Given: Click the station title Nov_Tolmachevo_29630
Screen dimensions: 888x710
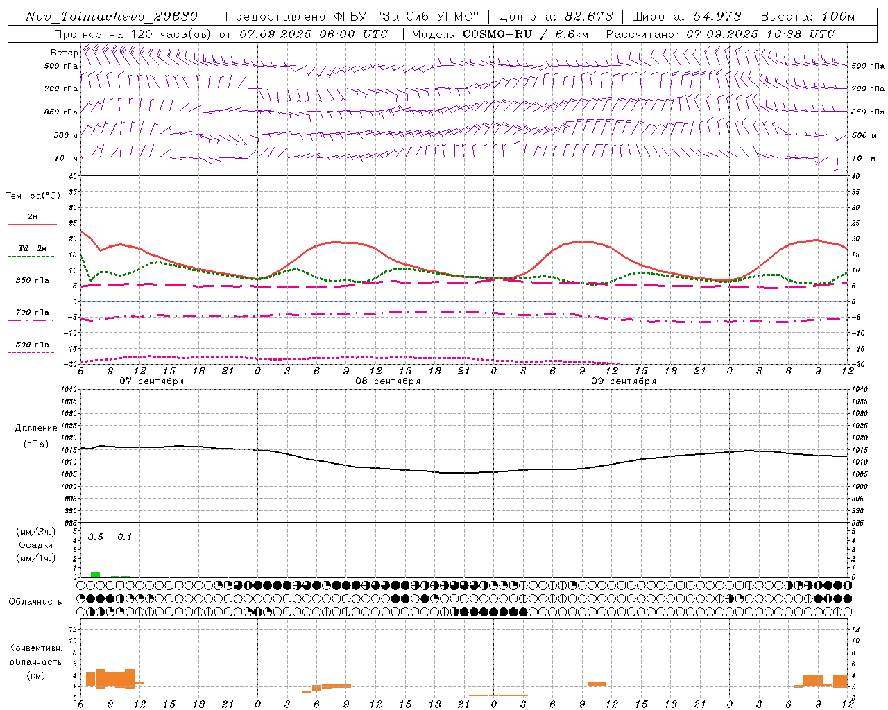Looking at the screenshot, I should [x=111, y=17].
